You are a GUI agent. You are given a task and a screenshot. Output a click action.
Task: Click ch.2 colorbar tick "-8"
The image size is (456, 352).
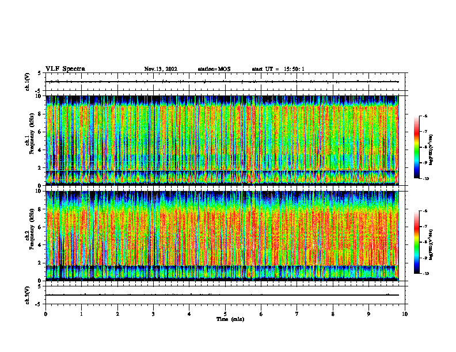pyautogui.click(x=425, y=242)
